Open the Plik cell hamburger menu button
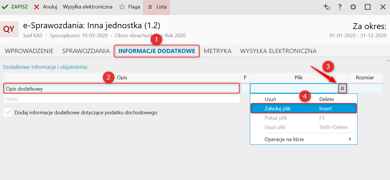The height and width of the screenshot is (180, 390). (x=343, y=89)
